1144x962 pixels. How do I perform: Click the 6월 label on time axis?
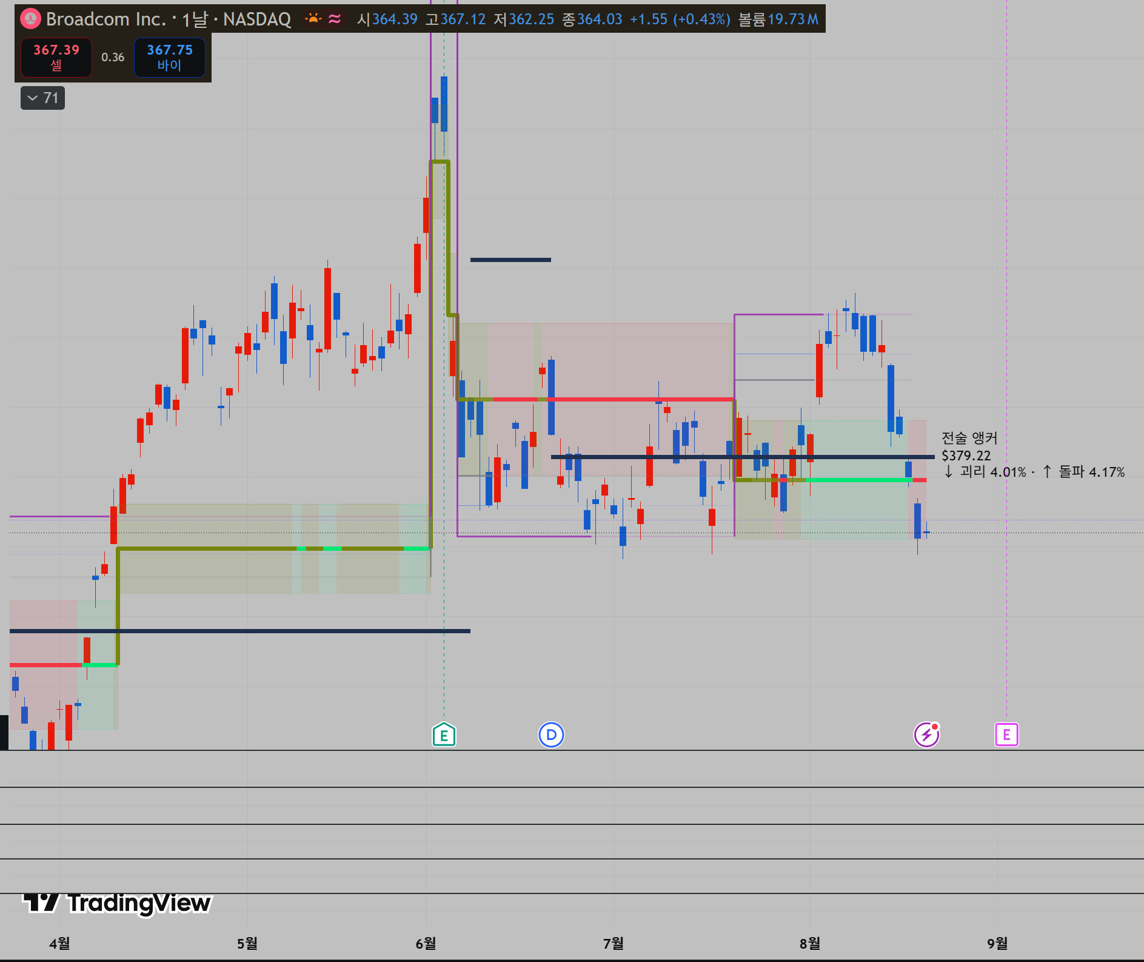(x=426, y=943)
